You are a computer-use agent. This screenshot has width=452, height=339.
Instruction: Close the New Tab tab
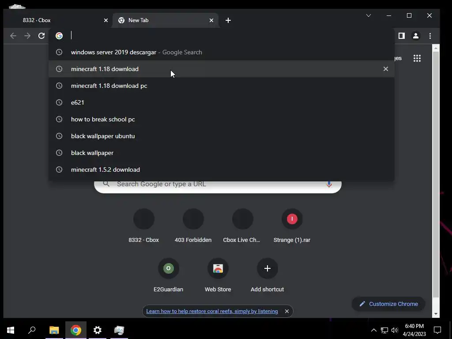[211, 20]
